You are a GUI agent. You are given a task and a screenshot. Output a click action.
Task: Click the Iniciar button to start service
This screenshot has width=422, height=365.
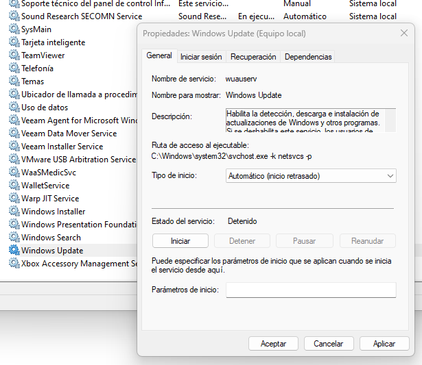pyautogui.click(x=180, y=241)
